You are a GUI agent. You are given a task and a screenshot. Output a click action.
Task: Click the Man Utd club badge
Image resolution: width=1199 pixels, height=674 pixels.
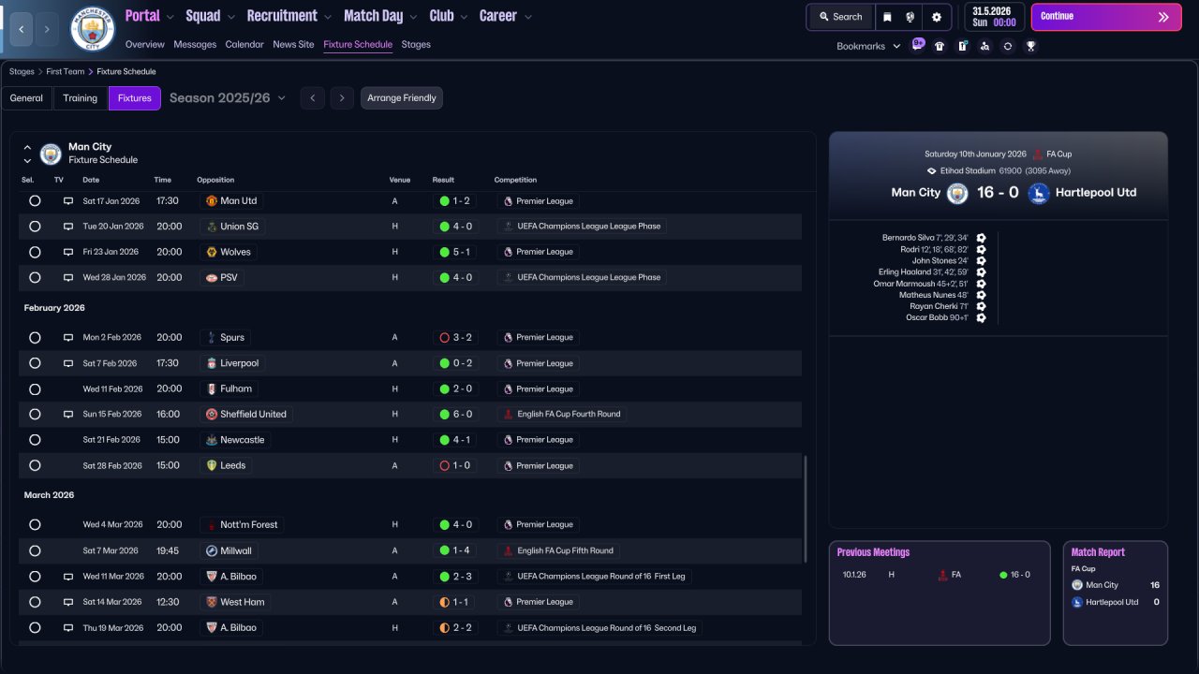(212, 201)
